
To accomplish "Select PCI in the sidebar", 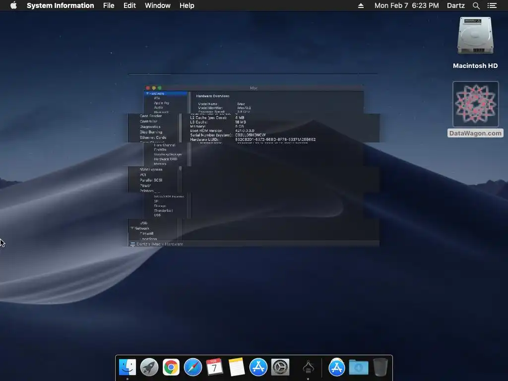I will pos(143,175).
